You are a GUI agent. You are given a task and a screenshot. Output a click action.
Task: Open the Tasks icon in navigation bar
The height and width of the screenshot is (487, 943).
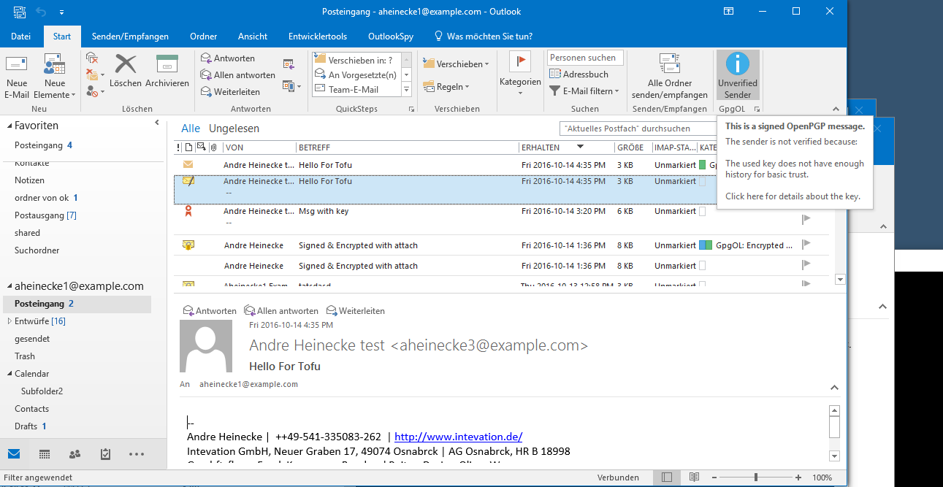[x=105, y=454]
